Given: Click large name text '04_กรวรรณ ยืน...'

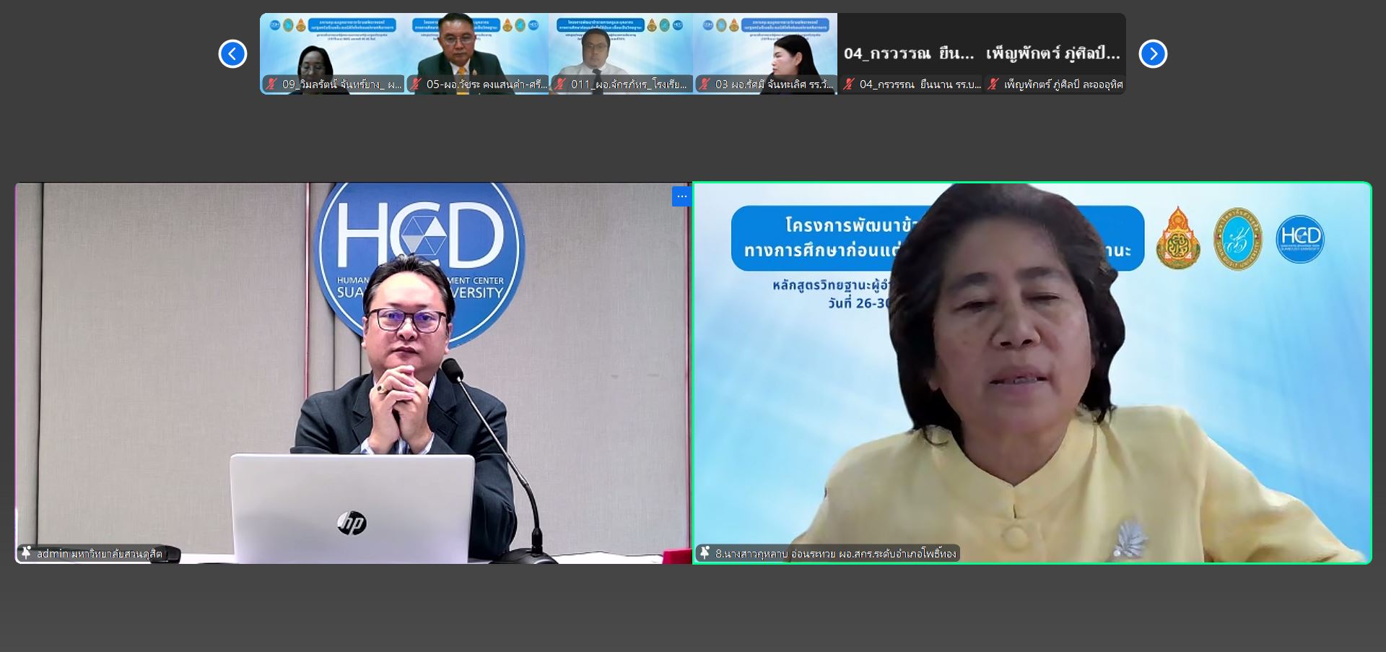Looking at the screenshot, I should coord(909,53).
